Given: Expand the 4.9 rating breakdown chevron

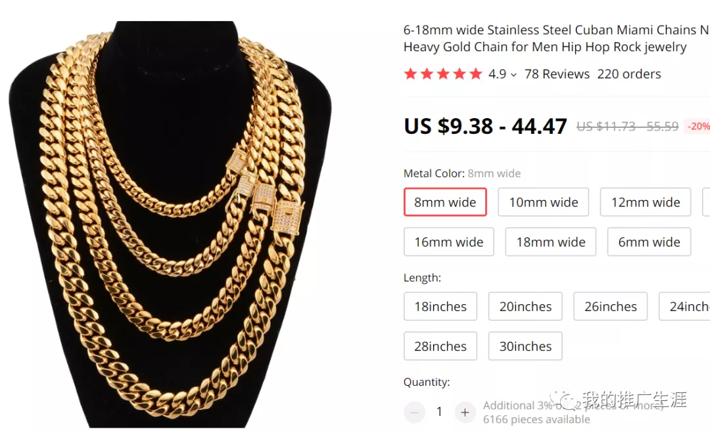Looking at the screenshot, I should pos(513,75).
